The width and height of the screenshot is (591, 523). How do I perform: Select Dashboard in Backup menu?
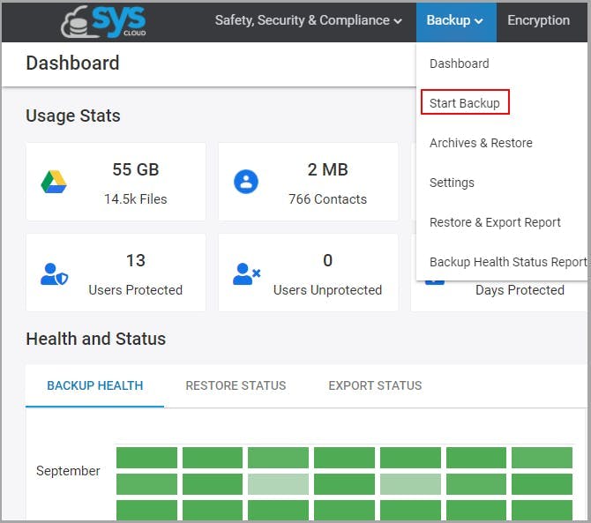click(459, 64)
